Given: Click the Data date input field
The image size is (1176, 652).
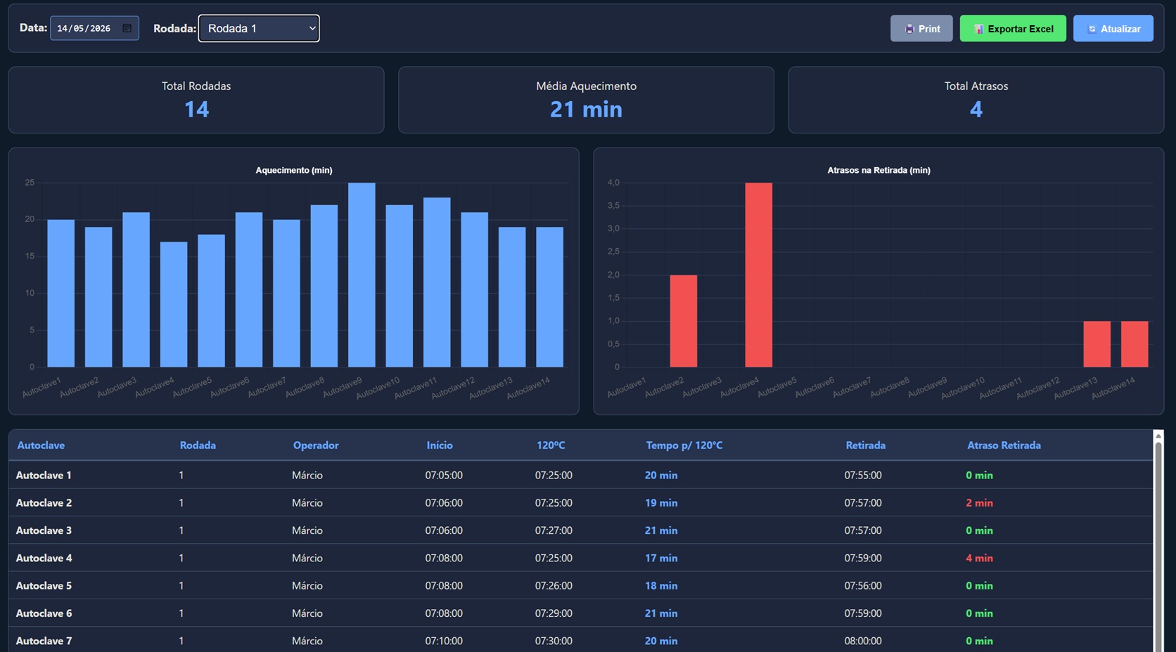Looking at the screenshot, I should point(94,28).
